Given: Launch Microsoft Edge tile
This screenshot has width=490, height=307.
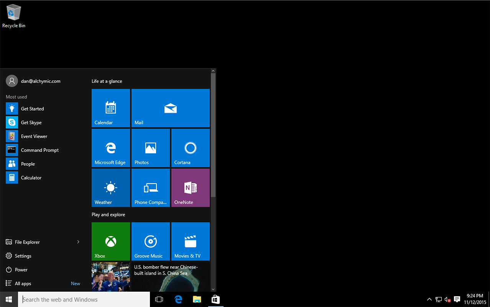Looking at the screenshot, I should (110, 148).
